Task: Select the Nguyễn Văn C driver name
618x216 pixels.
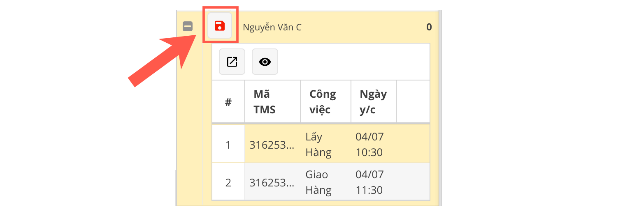Action: (272, 28)
